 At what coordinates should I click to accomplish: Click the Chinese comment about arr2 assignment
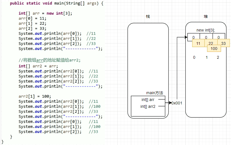(x=50, y=60)
